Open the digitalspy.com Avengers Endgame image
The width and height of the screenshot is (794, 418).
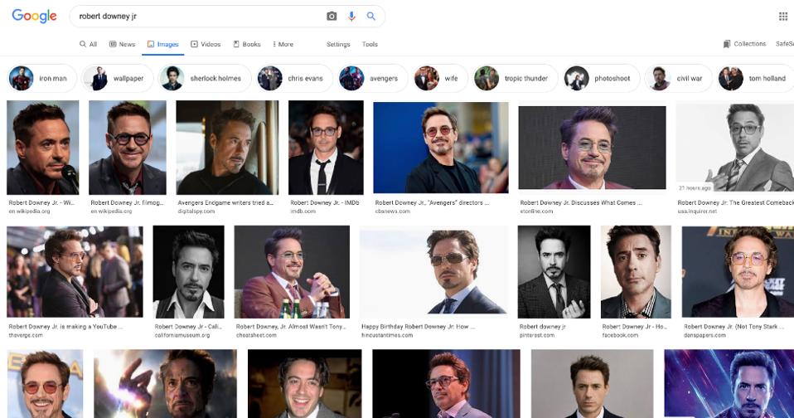[227, 148]
